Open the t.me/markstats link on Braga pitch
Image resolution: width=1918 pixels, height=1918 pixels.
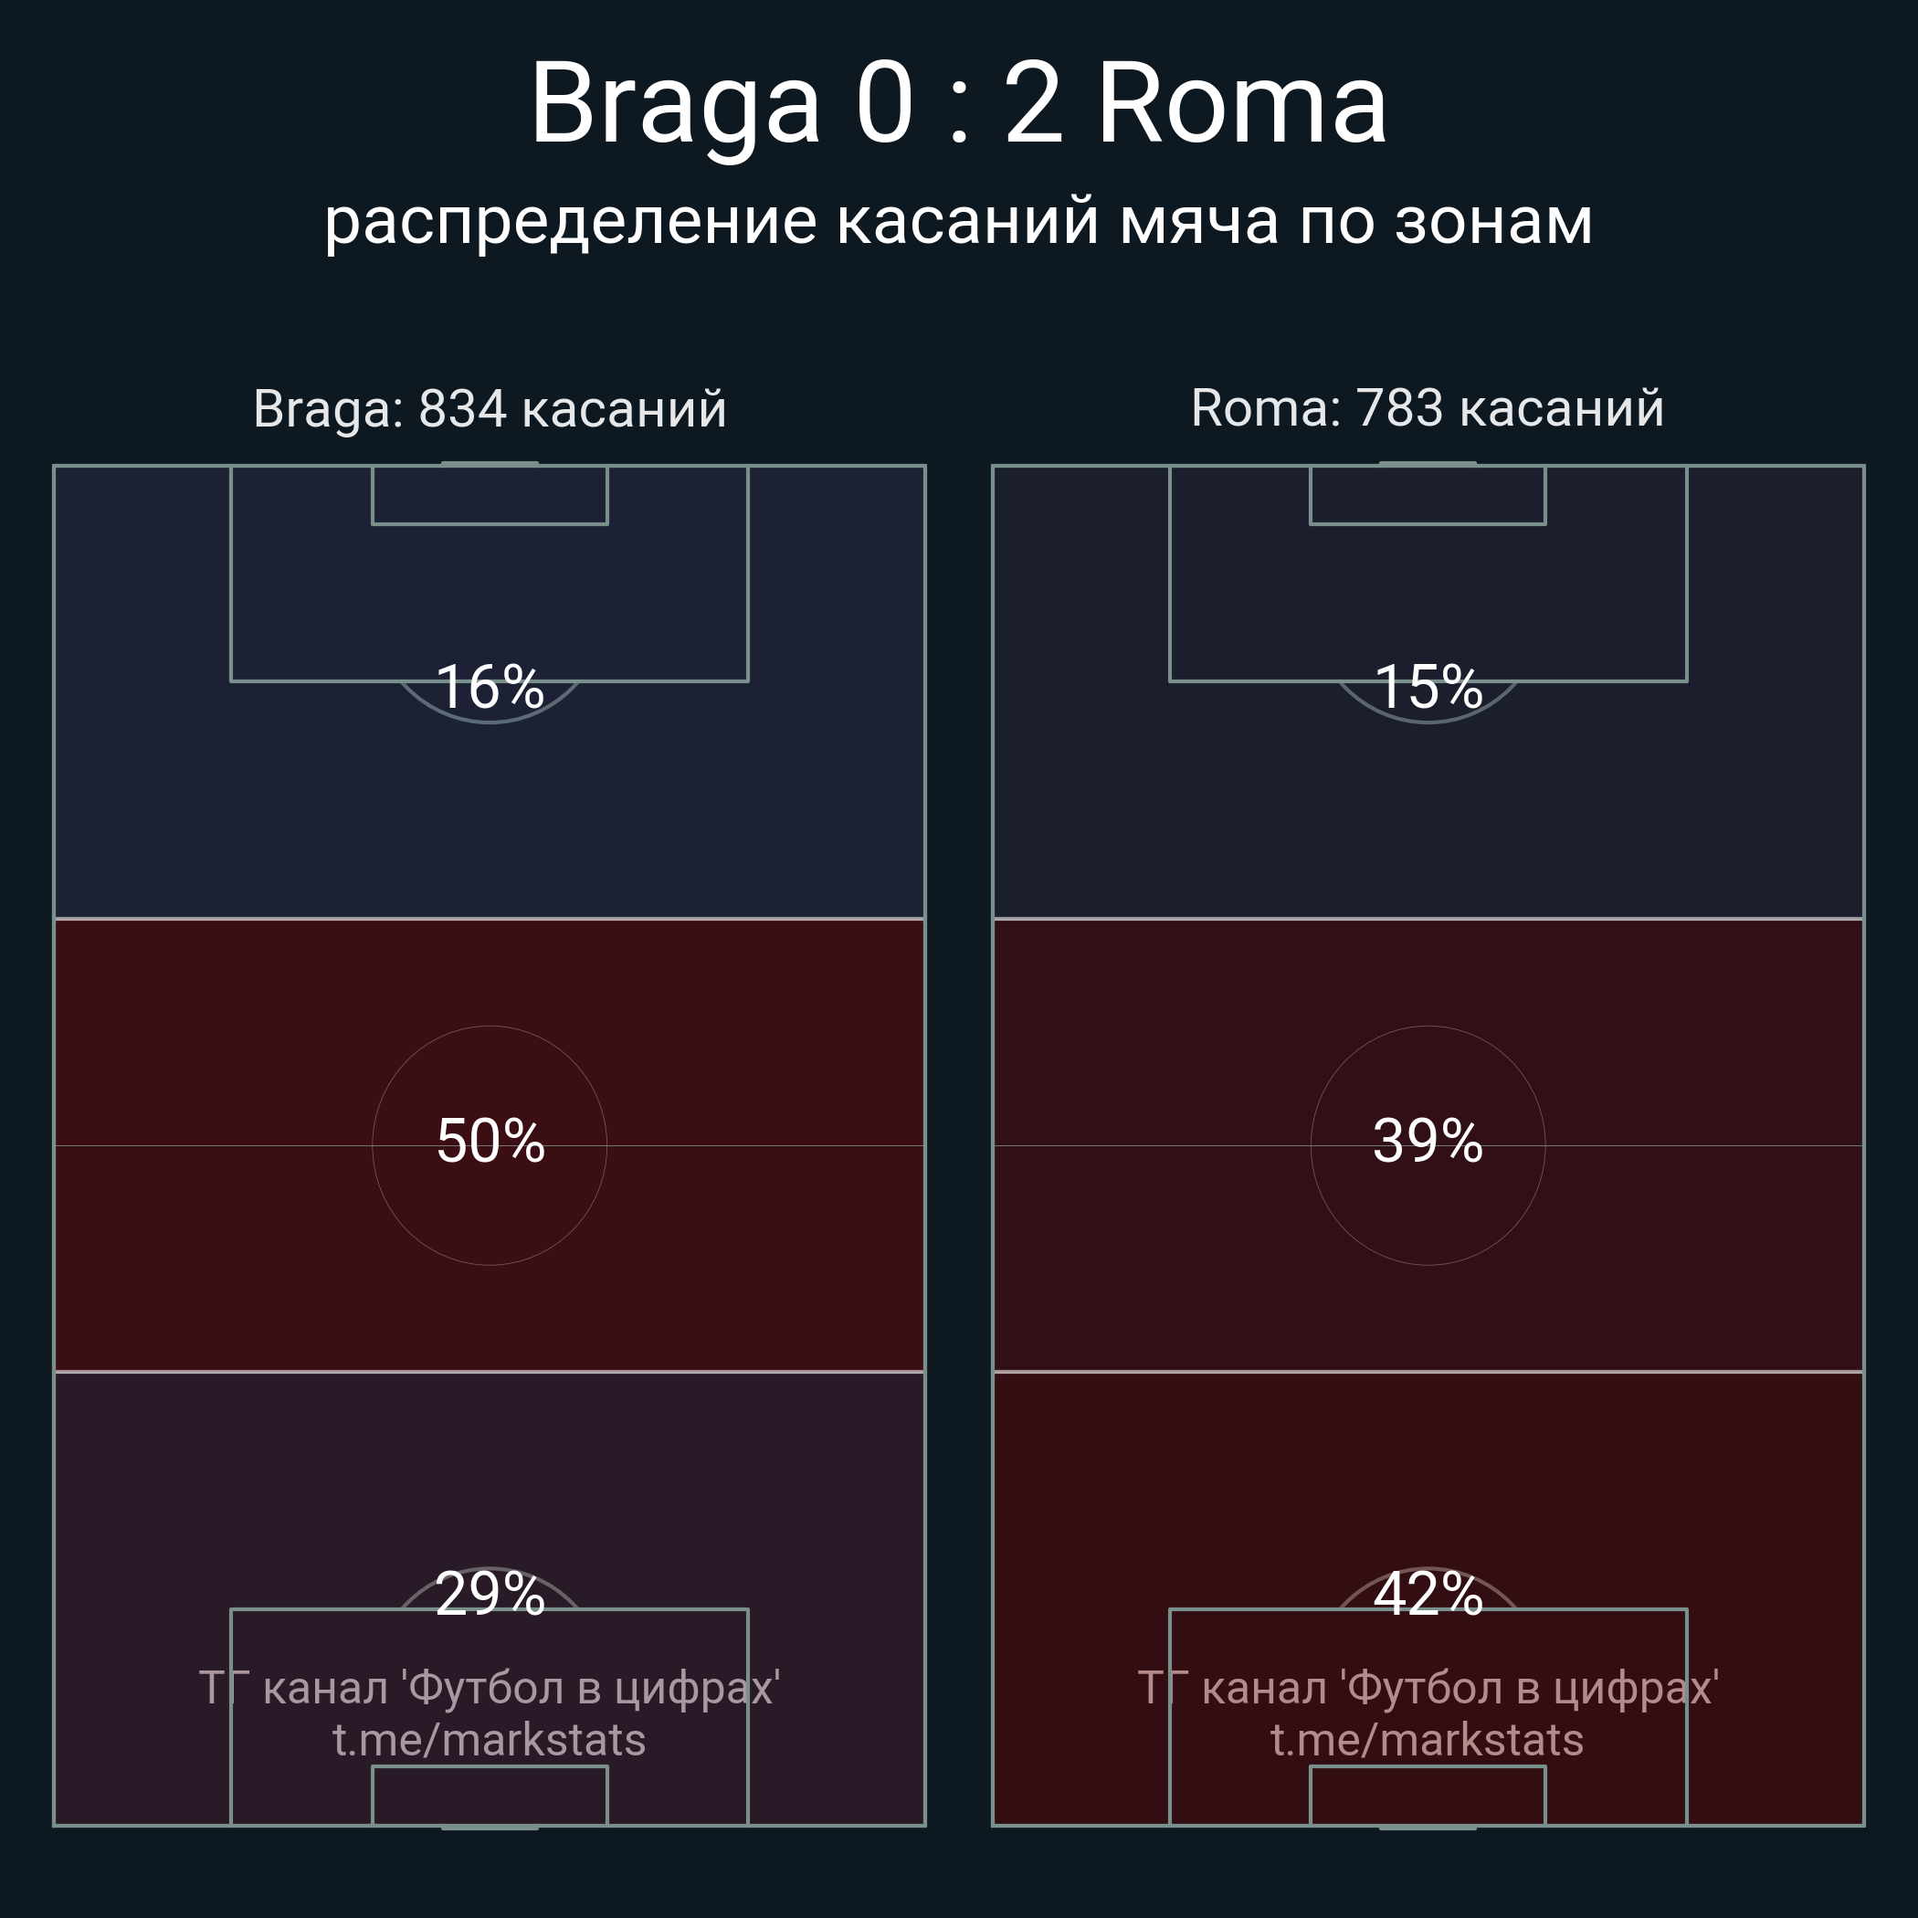(x=490, y=1740)
